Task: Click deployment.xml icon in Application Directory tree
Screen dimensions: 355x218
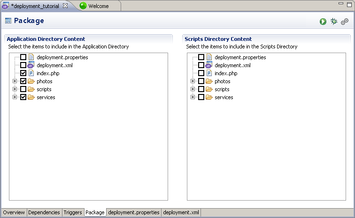Action: pyautogui.click(x=31, y=65)
